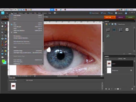Image resolution: width=136 pixels, height=102 pixels.
Task: Toggle visibility of Layer 1
Action: [105, 64]
